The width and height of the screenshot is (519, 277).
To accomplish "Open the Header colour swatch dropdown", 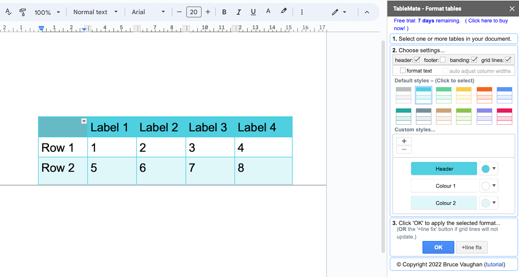I will tap(489, 169).
